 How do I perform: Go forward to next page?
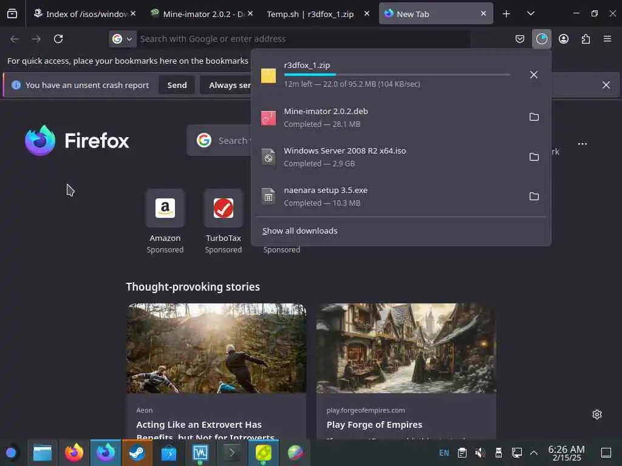[x=36, y=39]
